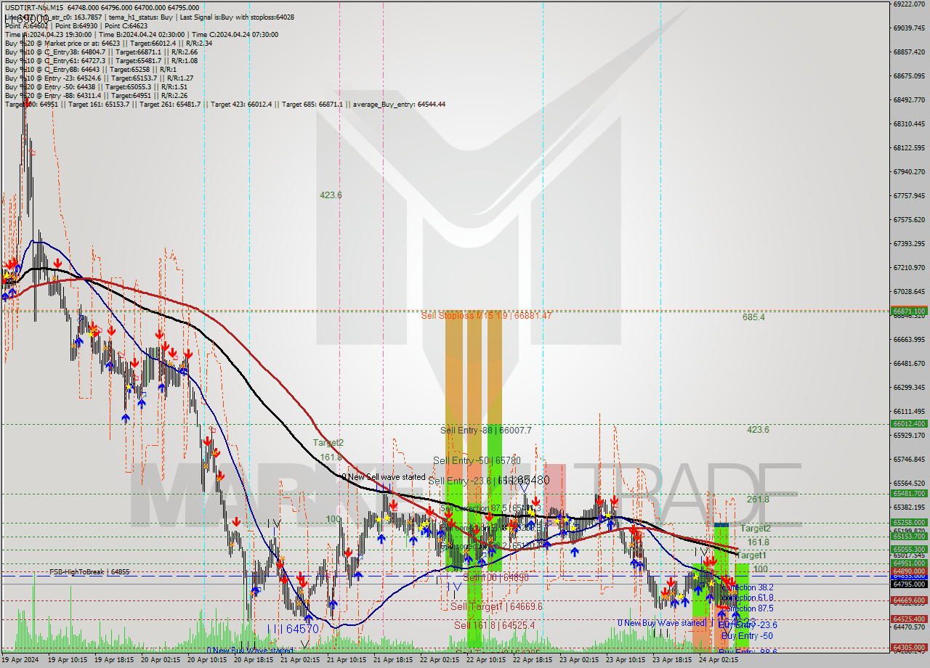The image size is (930, 668).
Task: Select the red 64305.000 price tag
Action: click(909, 648)
